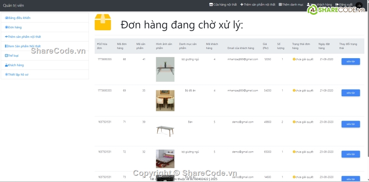Viewport: 369px width, 182px height.
Task: Open the Thêm danh mục navbar link
Action: 291,5
